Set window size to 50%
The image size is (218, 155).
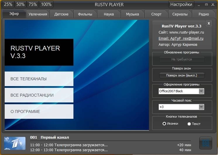pos(20,4)
